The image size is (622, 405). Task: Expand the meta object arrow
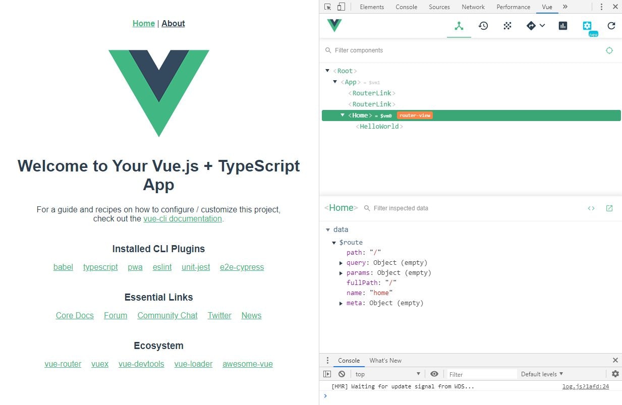[342, 303]
